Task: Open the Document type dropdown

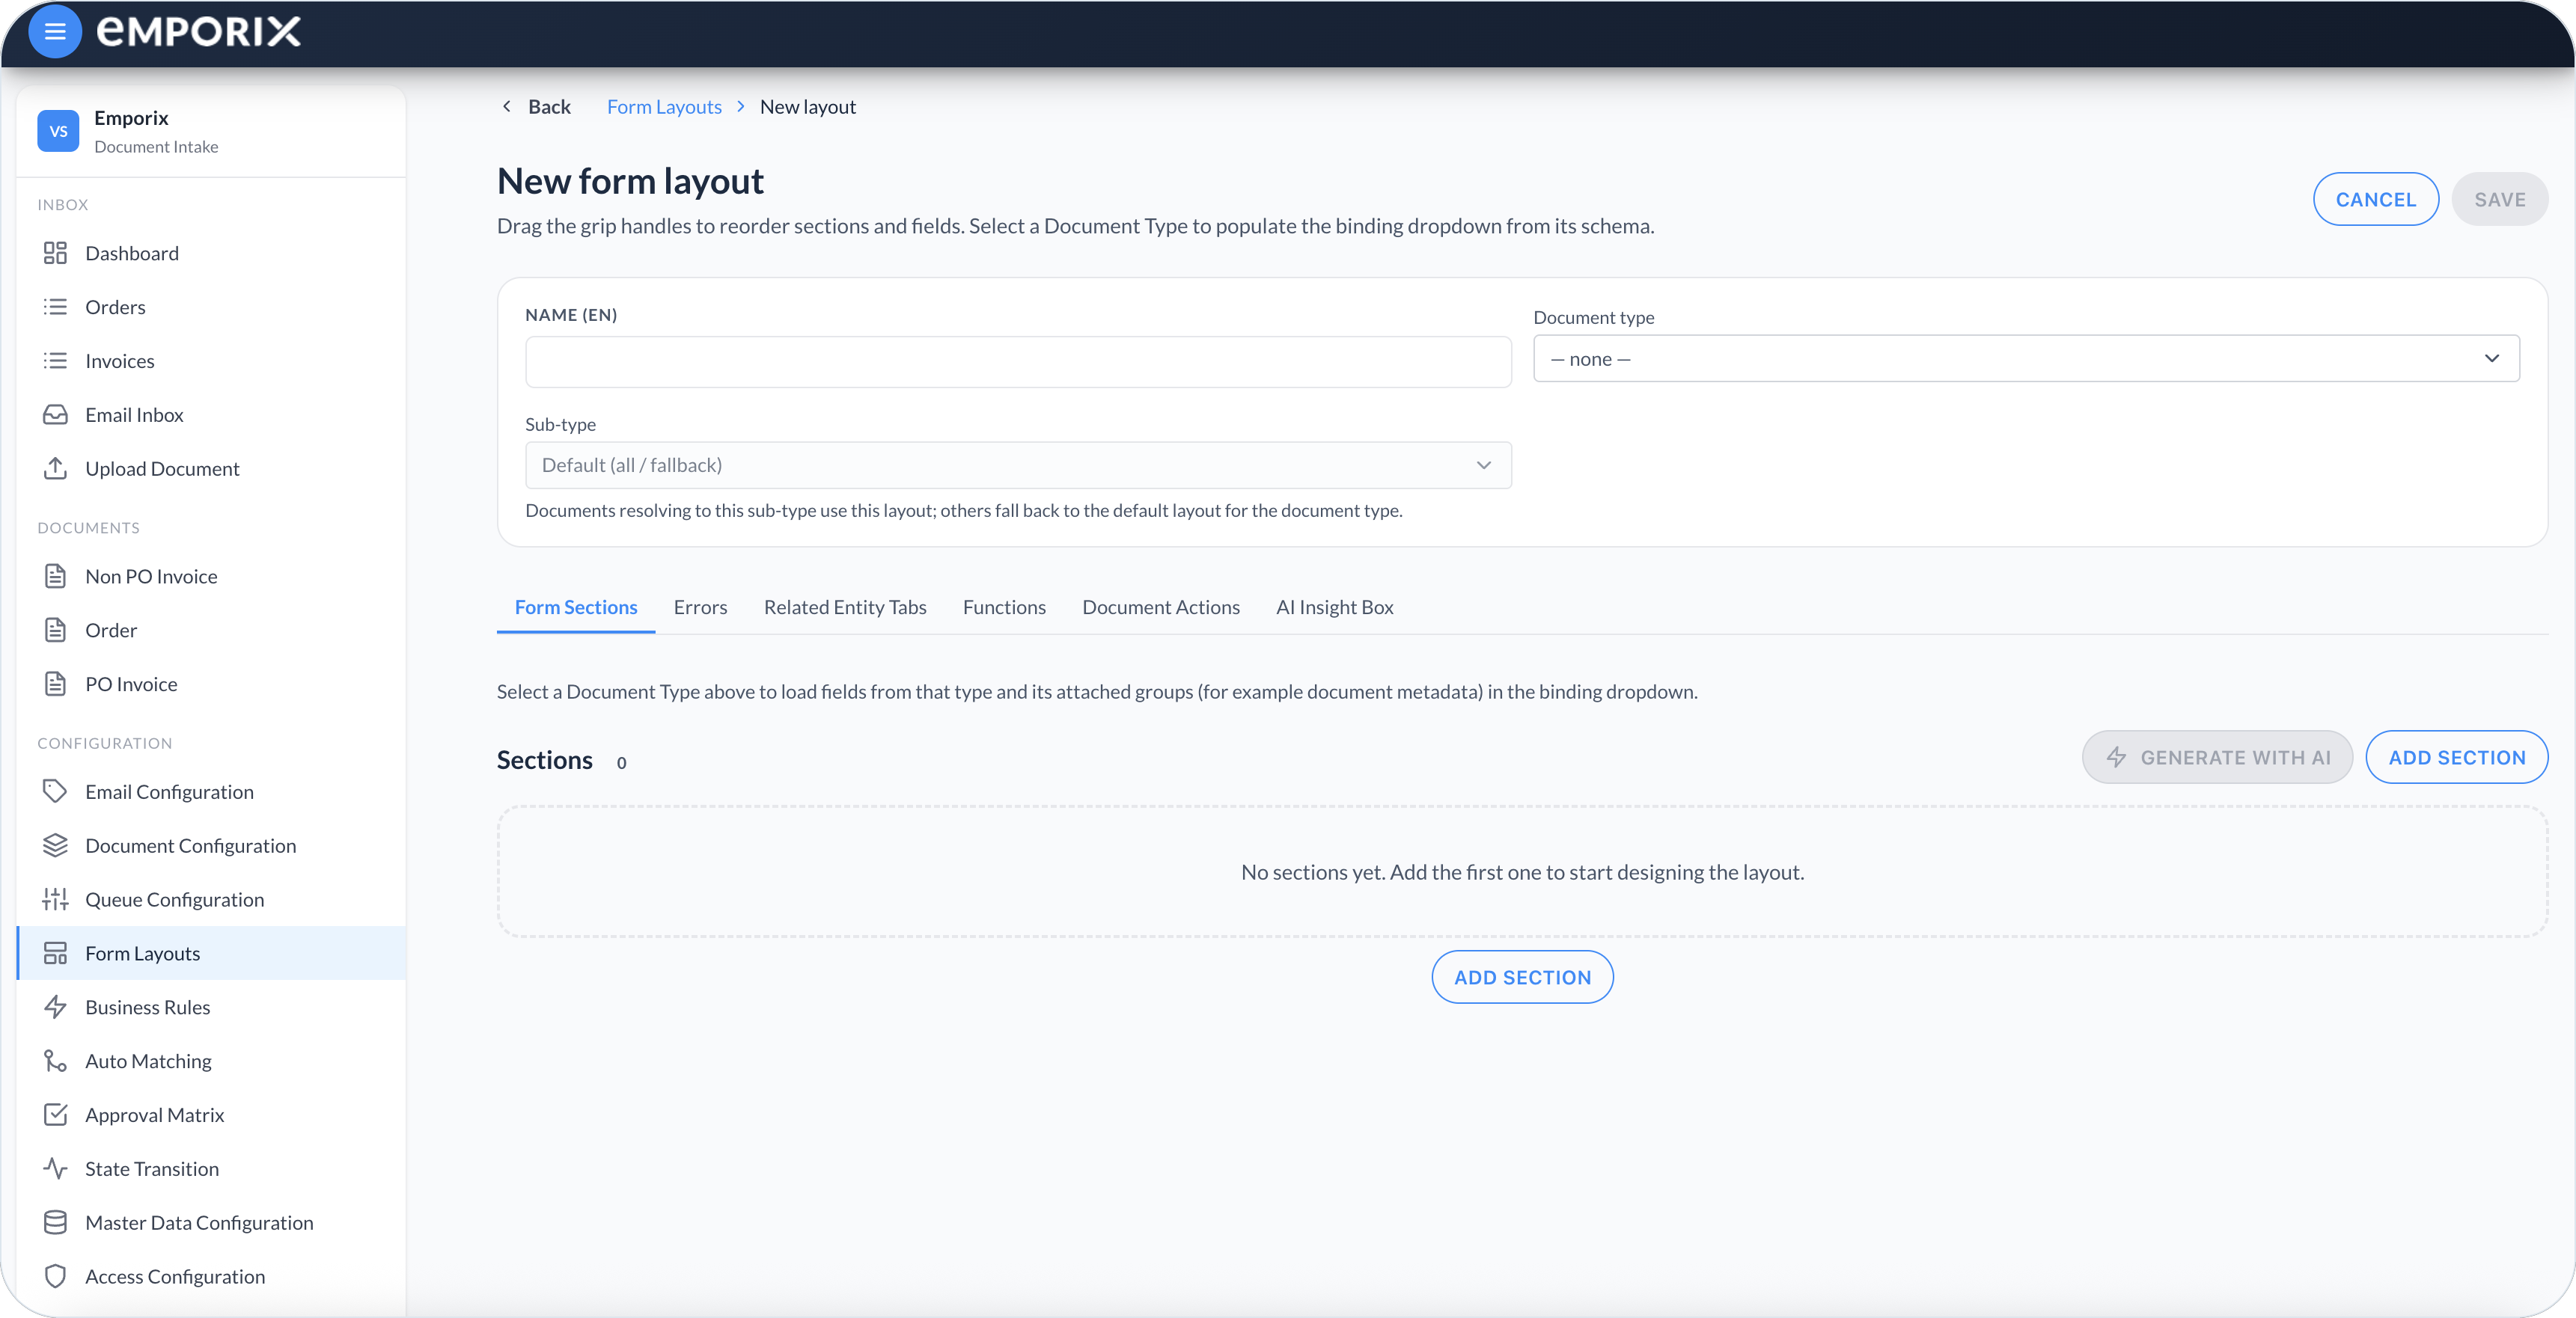Action: coord(2026,359)
